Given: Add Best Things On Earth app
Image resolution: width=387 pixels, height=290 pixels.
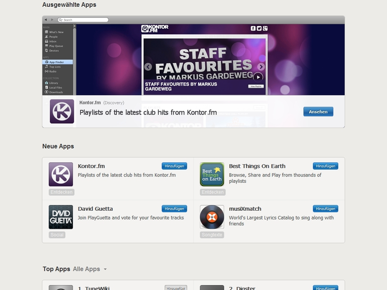Looking at the screenshot, I should (x=326, y=166).
